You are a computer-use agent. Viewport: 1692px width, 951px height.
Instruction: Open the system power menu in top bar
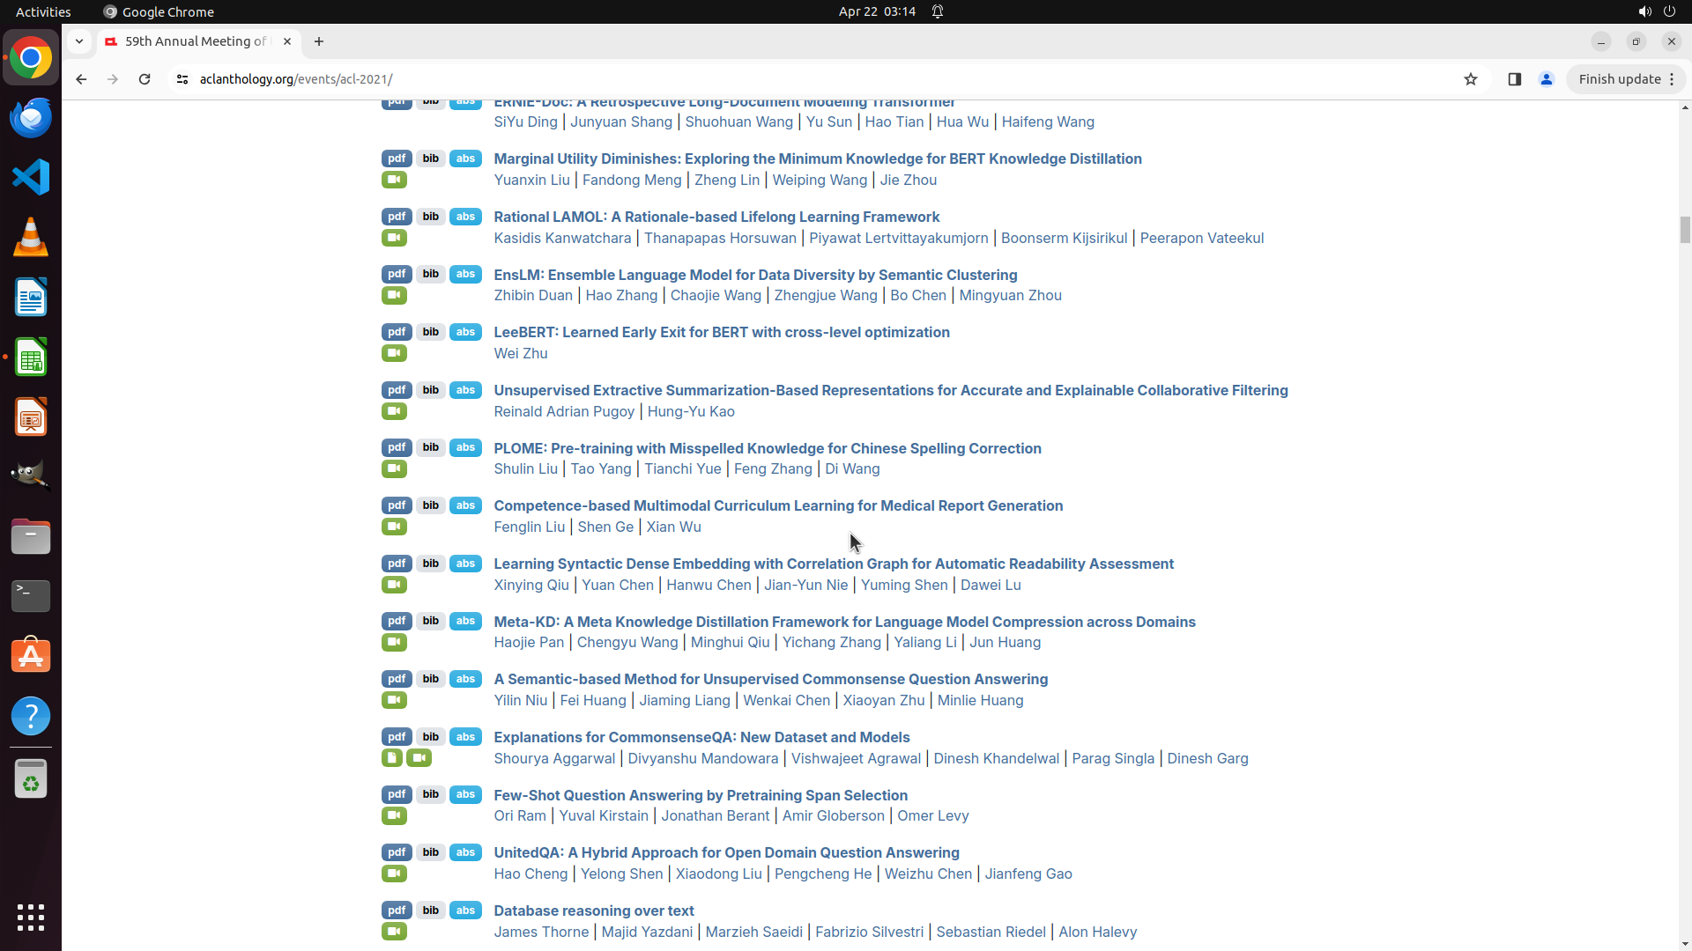1669,11
